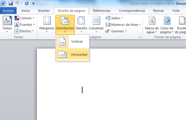
Task: Click inside the blank document page
Action: [111, 84]
